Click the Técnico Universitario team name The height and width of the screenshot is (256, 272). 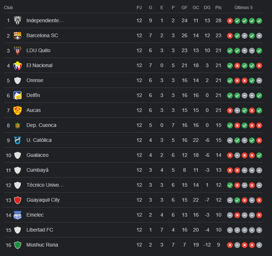(45, 185)
